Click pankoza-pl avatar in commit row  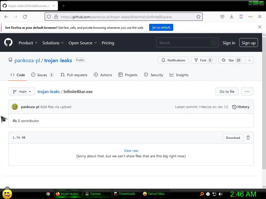coord(15,107)
